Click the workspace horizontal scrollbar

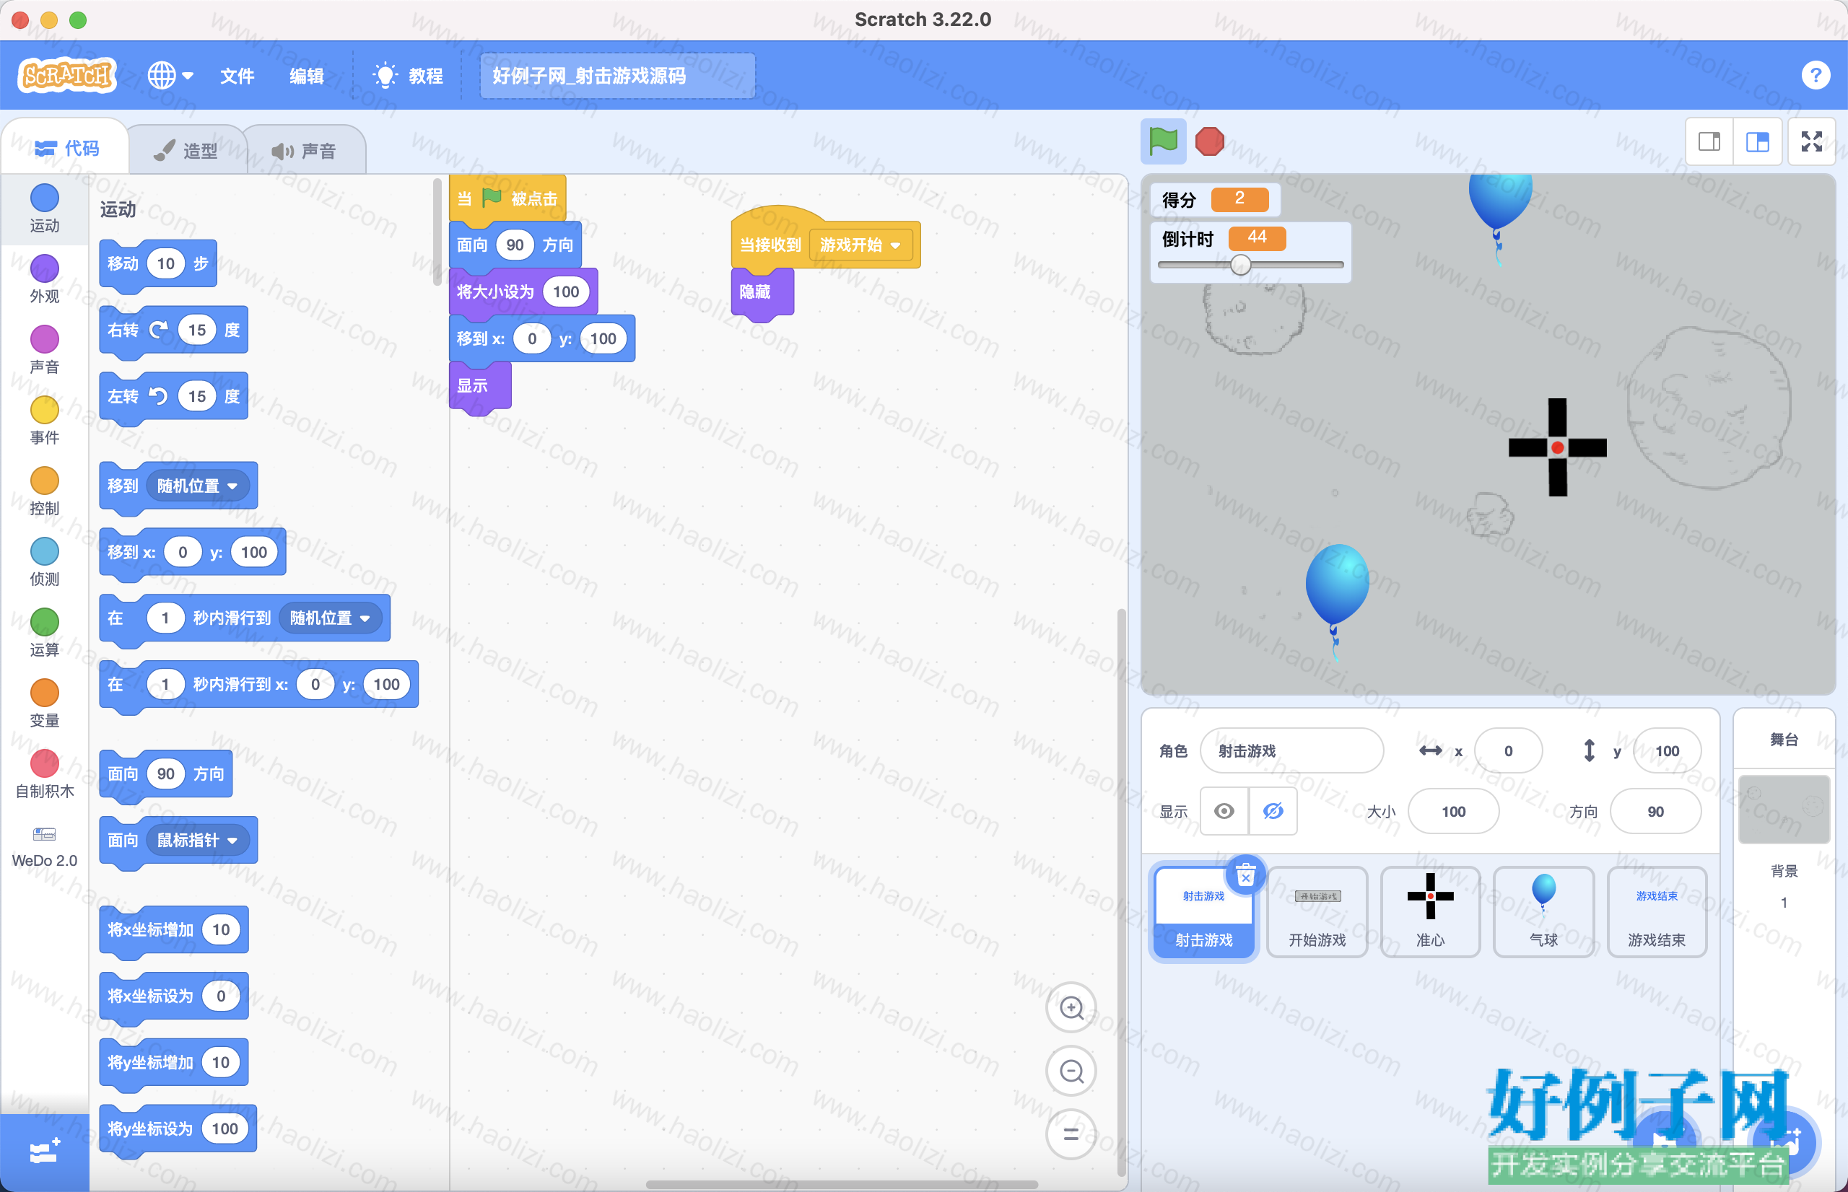tap(842, 1184)
